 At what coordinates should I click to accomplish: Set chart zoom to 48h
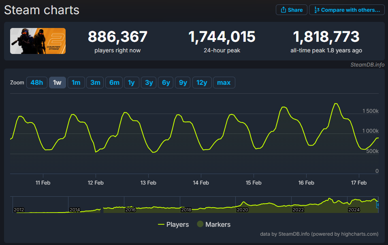coord(36,82)
